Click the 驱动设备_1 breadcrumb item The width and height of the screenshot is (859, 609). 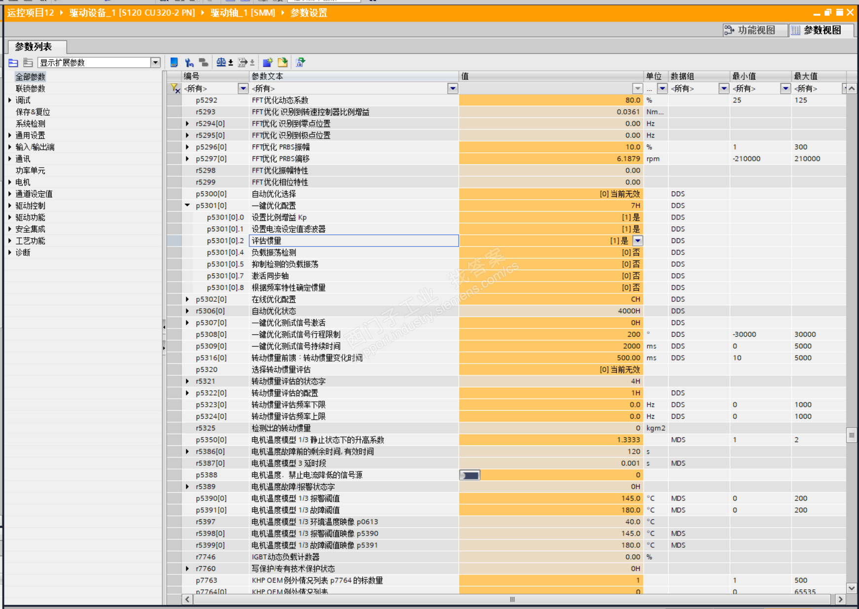coord(132,13)
